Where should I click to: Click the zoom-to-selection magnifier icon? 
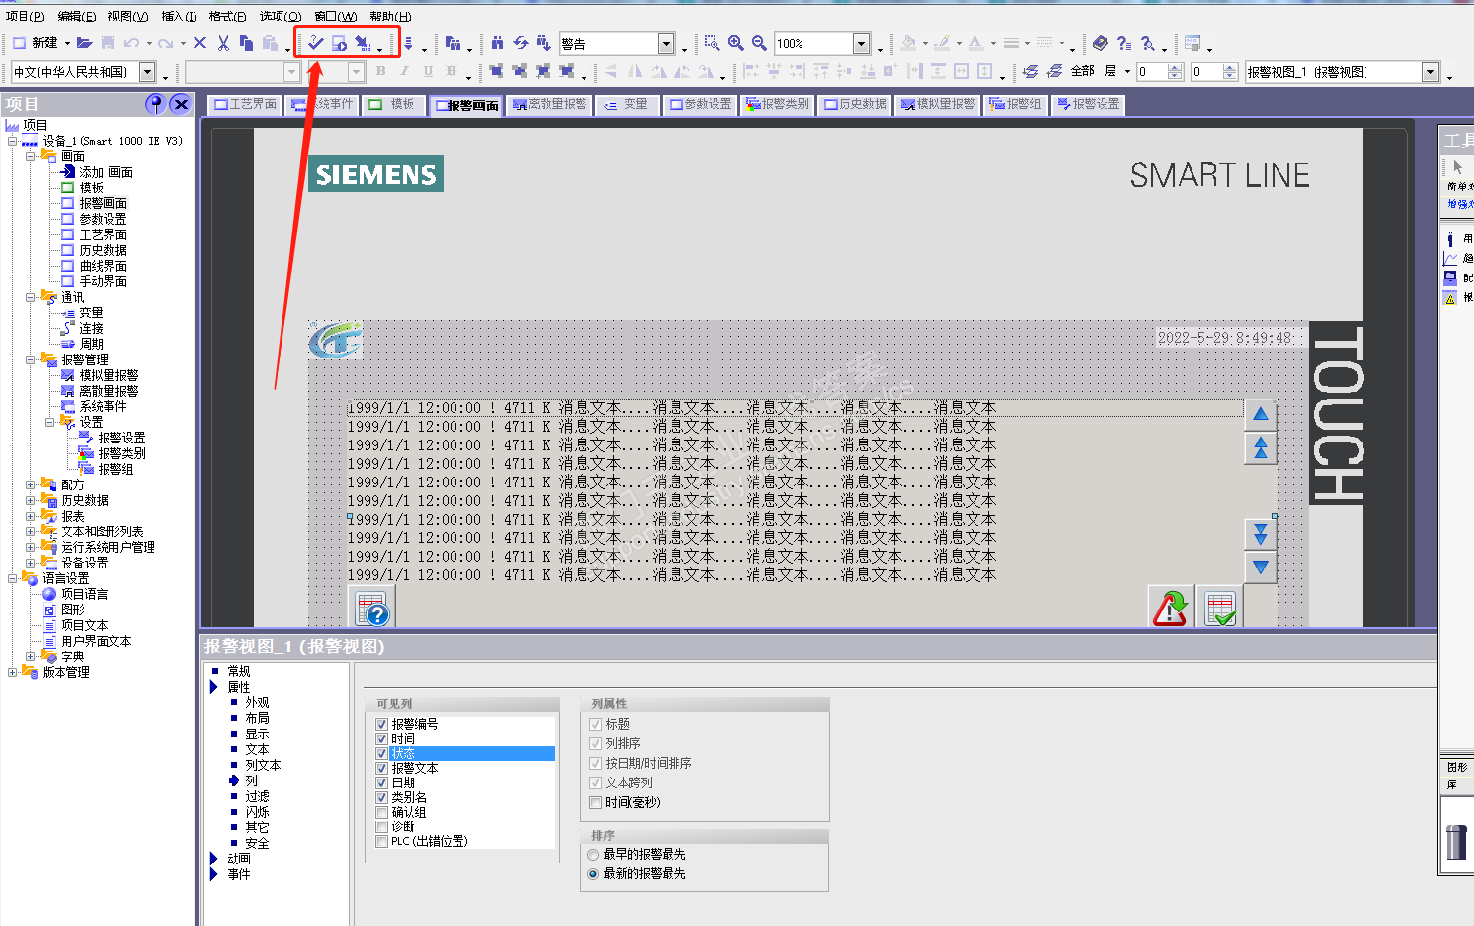pyautogui.click(x=712, y=43)
